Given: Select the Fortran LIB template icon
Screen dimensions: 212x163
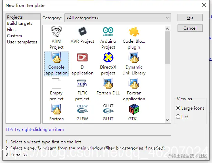Looking at the screenshot, I should [x=56, y=109].
